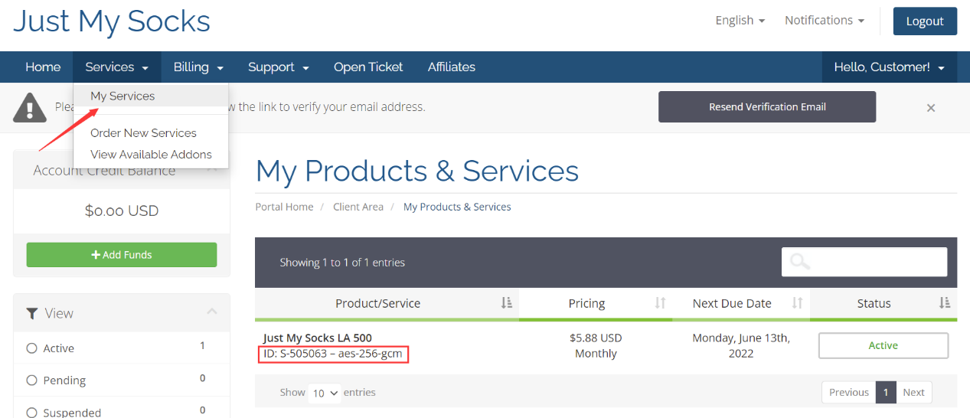Viewport: 970px width, 418px height.
Task: Open Ticket from the navigation bar
Action: [x=368, y=67]
